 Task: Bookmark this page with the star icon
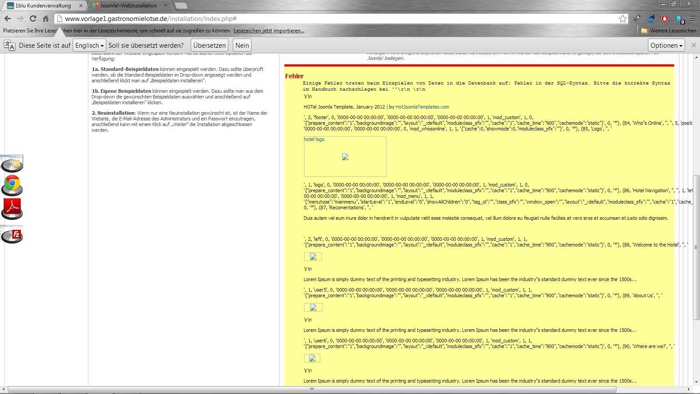coord(623,18)
